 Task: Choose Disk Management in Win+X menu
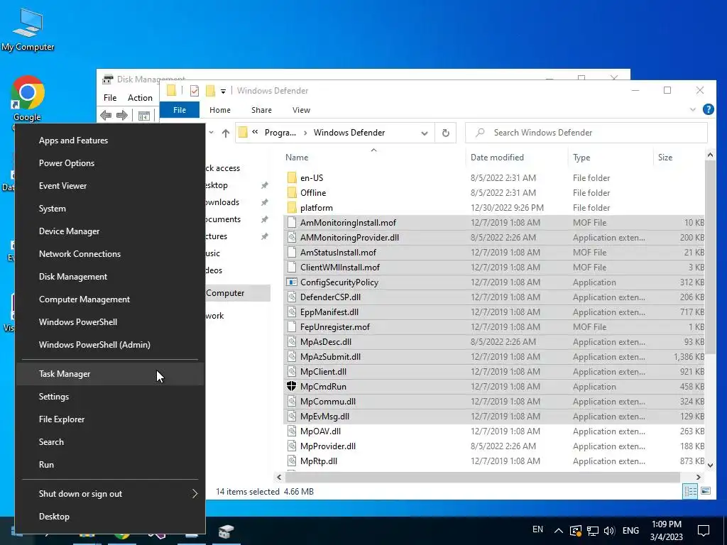click(x=110, y=277)
